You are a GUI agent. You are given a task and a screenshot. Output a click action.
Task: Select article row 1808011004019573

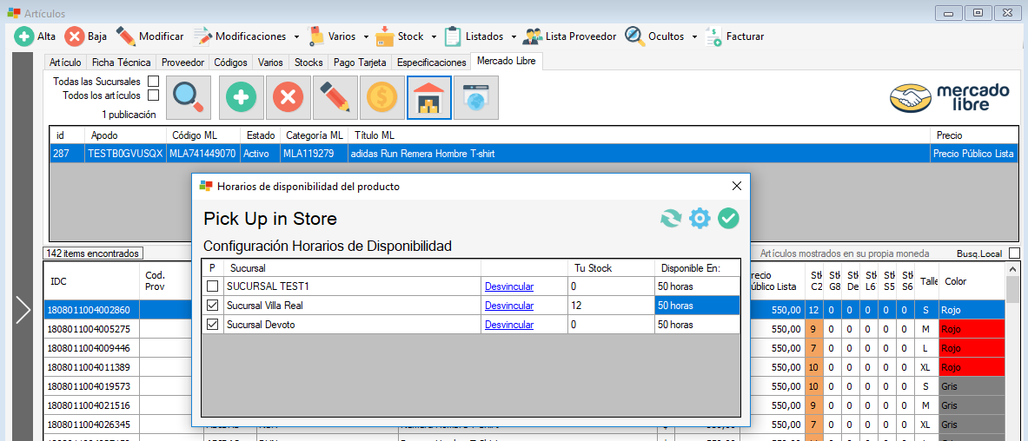pyautogui.click(x=92, y=386)
